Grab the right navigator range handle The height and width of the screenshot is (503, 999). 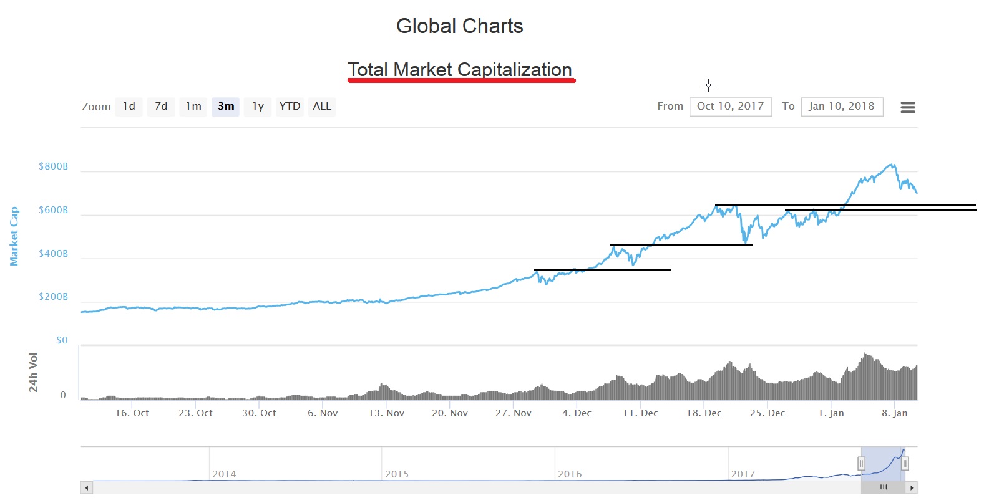905,463
